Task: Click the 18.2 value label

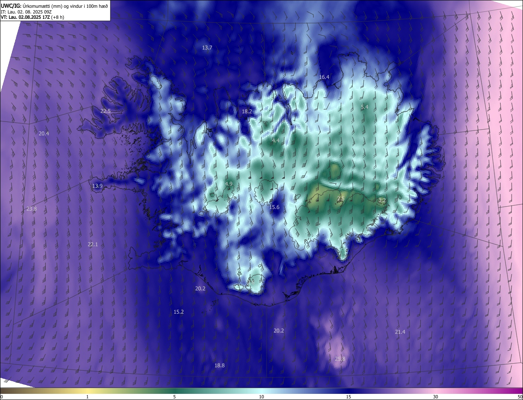Action: (247, 111)
